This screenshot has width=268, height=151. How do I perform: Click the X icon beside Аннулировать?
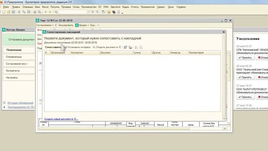pos(56,25)
